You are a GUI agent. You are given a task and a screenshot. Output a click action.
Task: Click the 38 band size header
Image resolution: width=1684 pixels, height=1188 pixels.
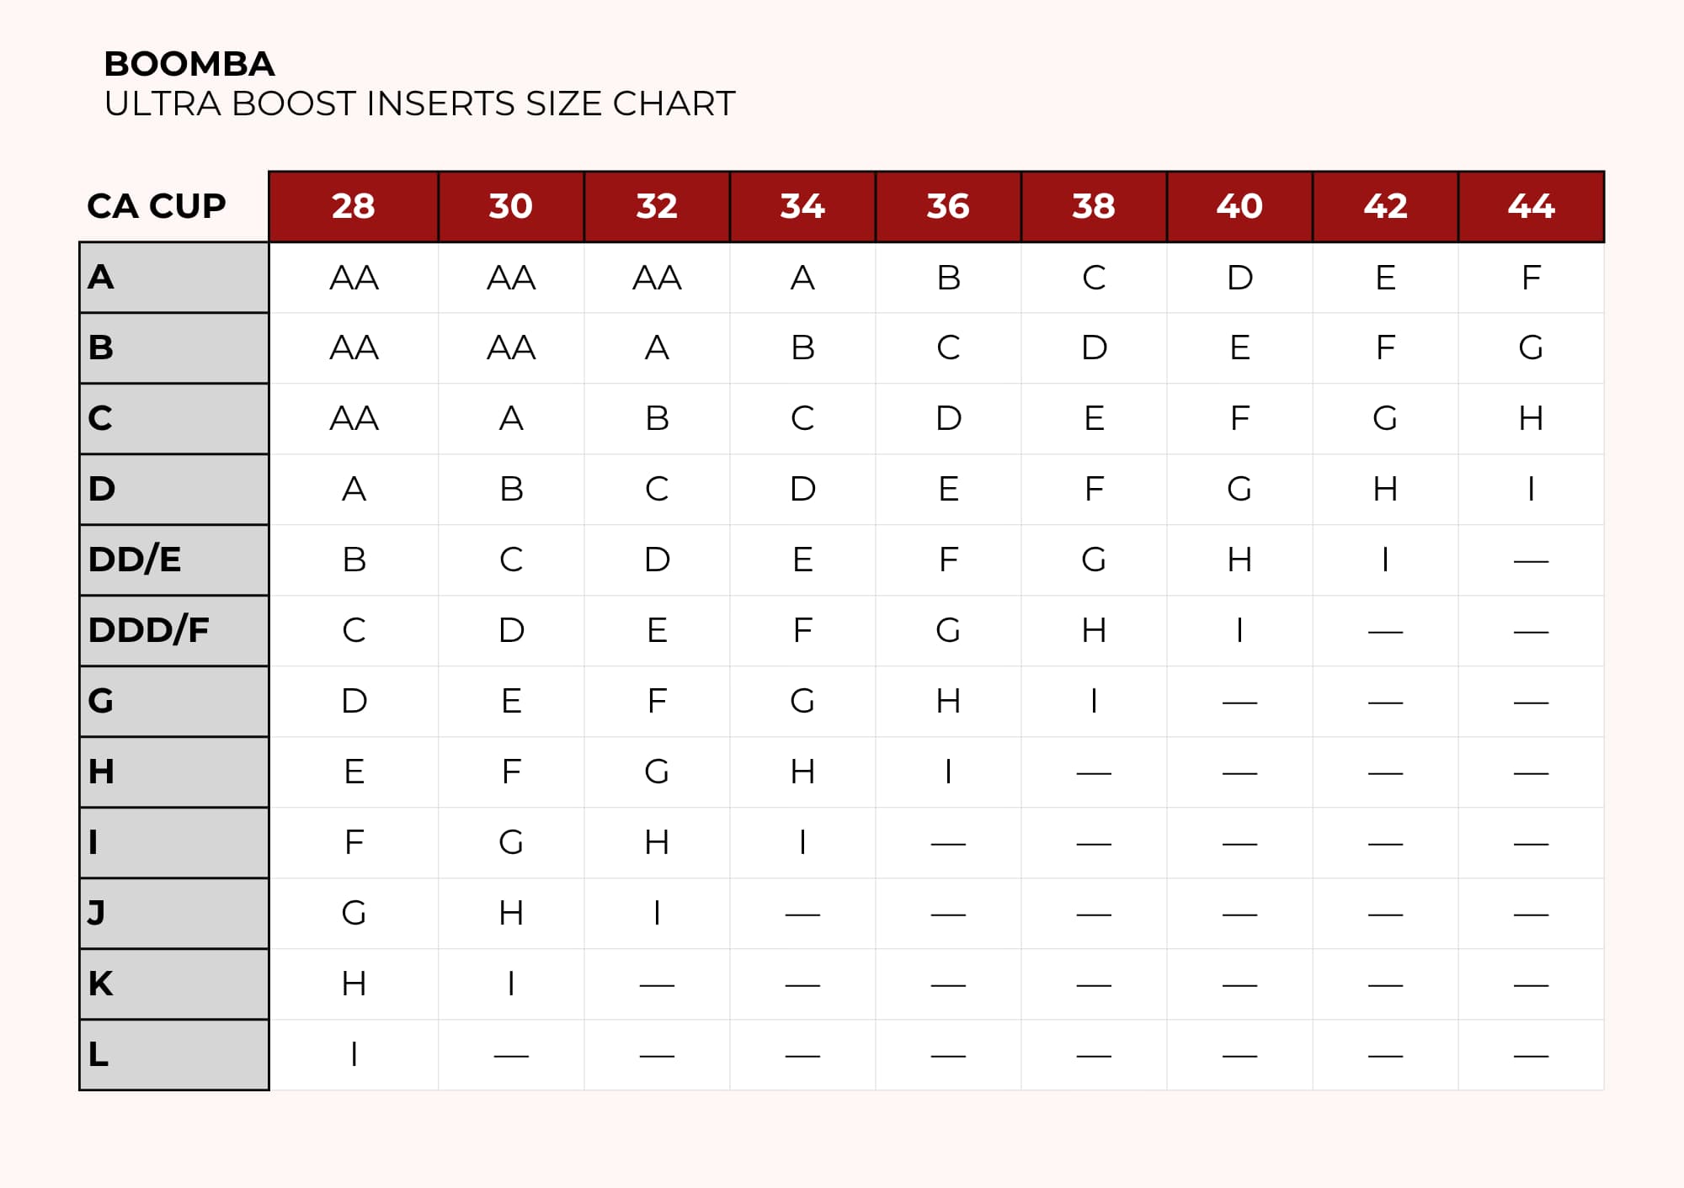[1094, 206]
